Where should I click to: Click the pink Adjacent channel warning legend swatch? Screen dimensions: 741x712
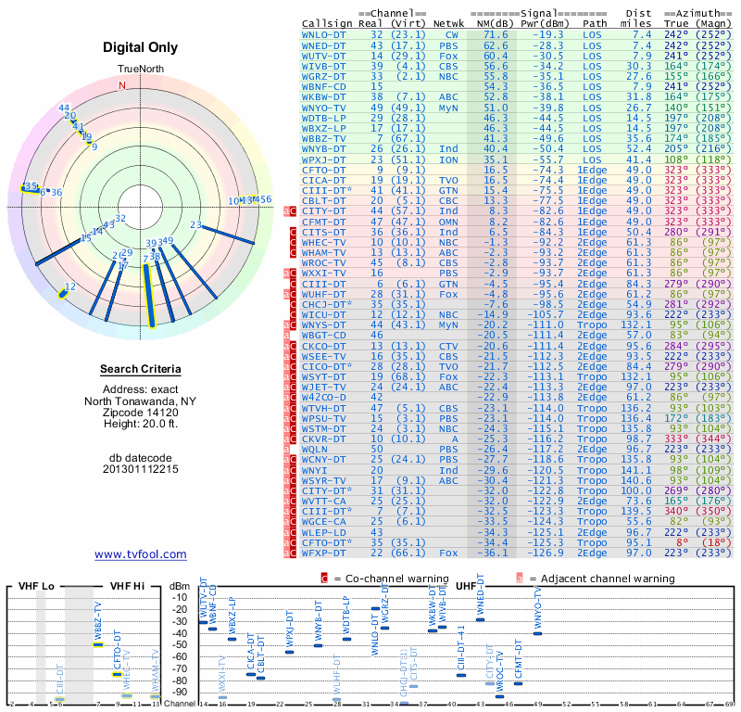coord(520,578)
